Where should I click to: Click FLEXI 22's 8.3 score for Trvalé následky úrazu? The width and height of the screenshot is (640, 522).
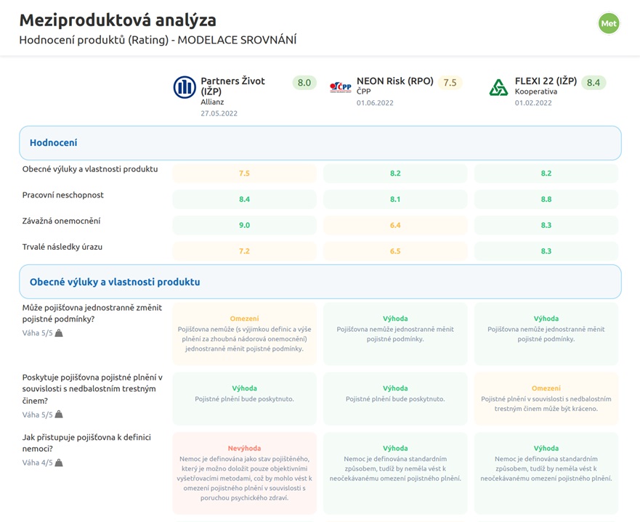click(546, 251)
